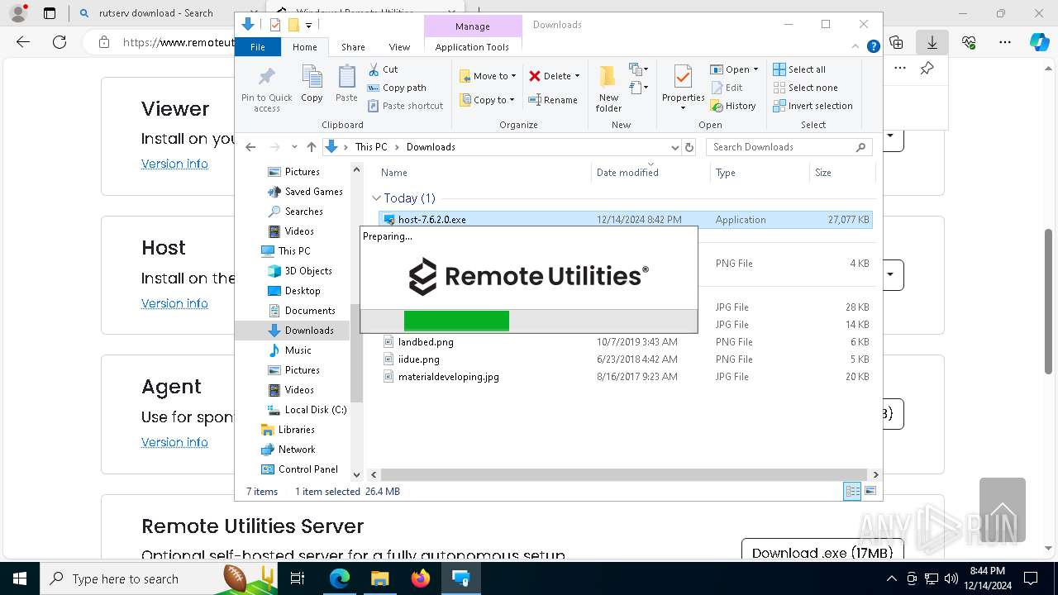Click Explorer Help question mark icon
The image size is (1058, 595).
(873, 47)
